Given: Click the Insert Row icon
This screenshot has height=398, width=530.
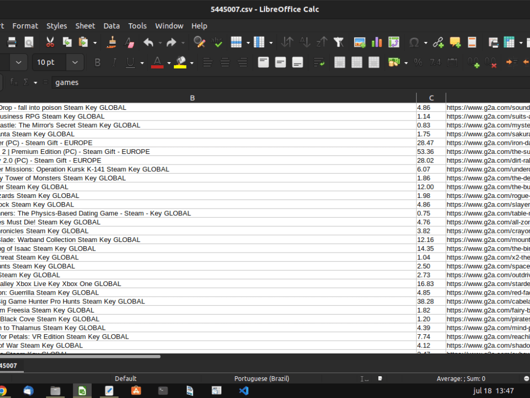Looking at the screenshot, I should pyautogui.click(x=236, y=42).
